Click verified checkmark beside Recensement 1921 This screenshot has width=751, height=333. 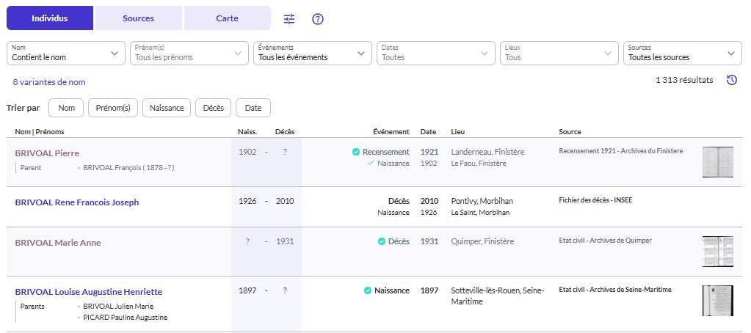point(356,152)
